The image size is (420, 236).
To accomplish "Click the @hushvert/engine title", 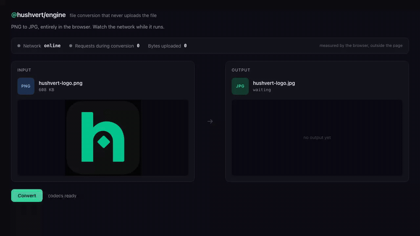I will 38,15.
